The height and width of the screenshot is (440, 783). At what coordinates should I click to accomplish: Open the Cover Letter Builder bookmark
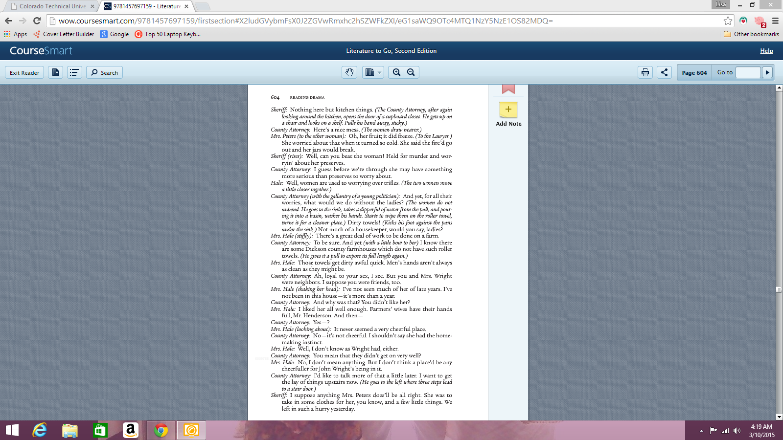click(64, 34)
